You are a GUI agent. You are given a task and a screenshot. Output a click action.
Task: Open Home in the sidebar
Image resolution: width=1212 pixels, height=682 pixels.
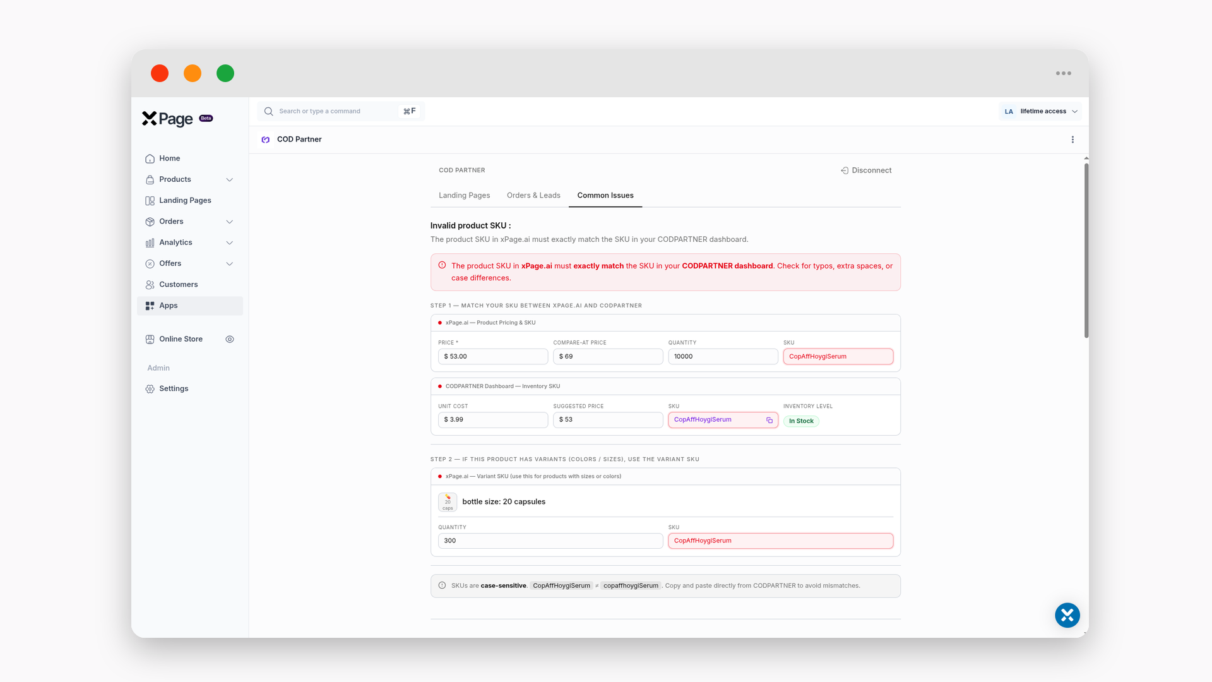190,159
